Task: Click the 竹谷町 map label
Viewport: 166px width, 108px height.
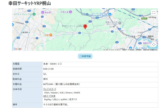Action: 140,32
